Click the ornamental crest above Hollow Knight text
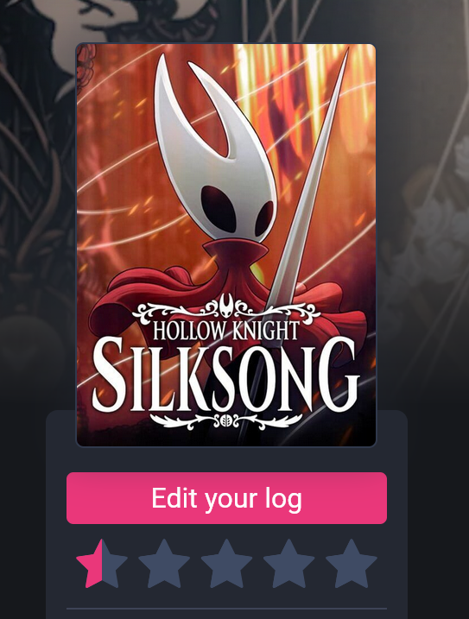 (225, 308)
